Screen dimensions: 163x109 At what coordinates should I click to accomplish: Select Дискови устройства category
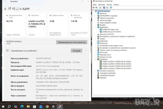pos(107,34)
